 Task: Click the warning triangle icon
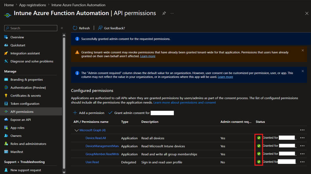pos(77,52)
